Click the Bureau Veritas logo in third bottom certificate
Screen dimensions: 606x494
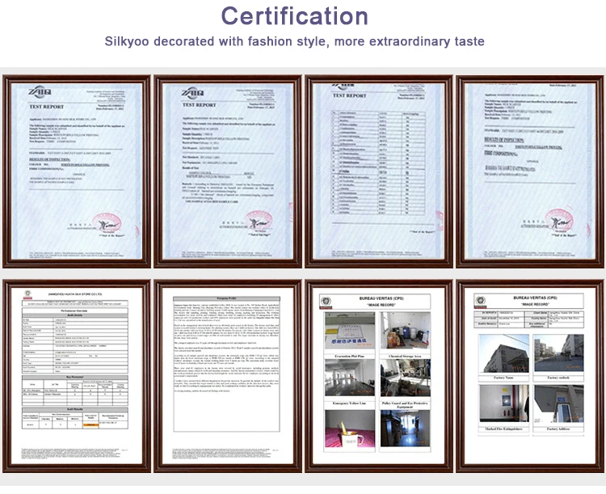point(326,301)
